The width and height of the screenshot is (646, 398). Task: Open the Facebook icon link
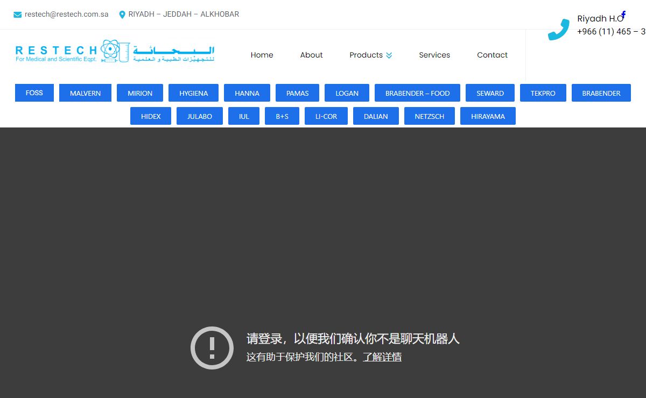(623, 15)
